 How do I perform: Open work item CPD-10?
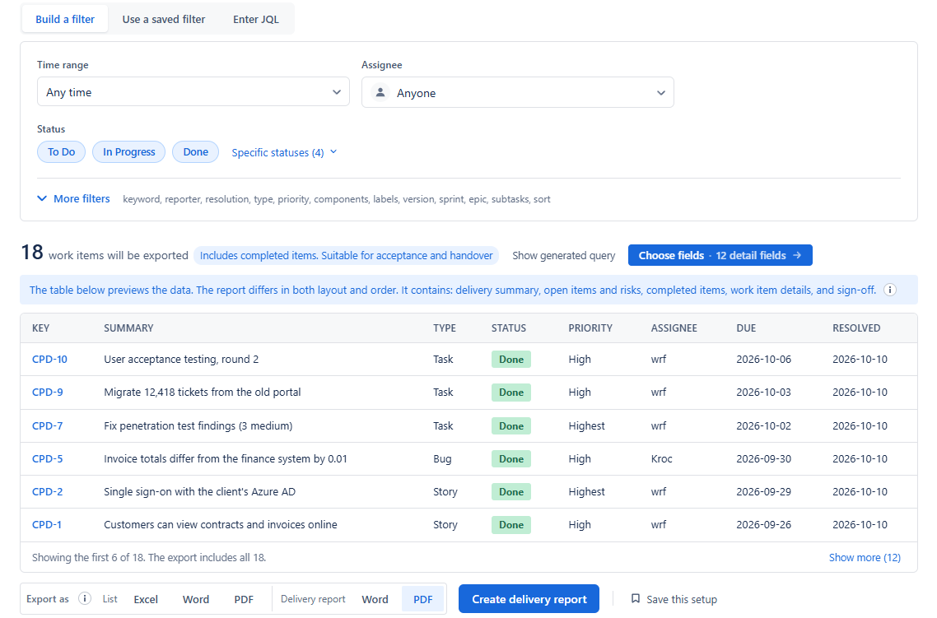[x=49, y=359]
